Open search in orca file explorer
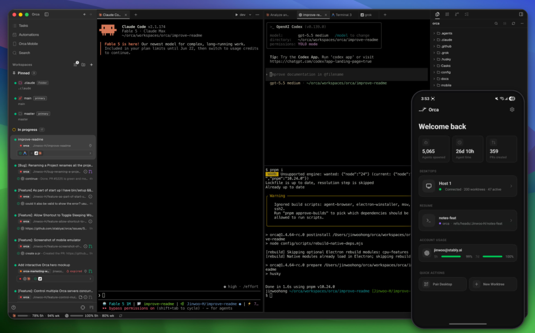Screen dimensions: 535x333 (496, 24)
